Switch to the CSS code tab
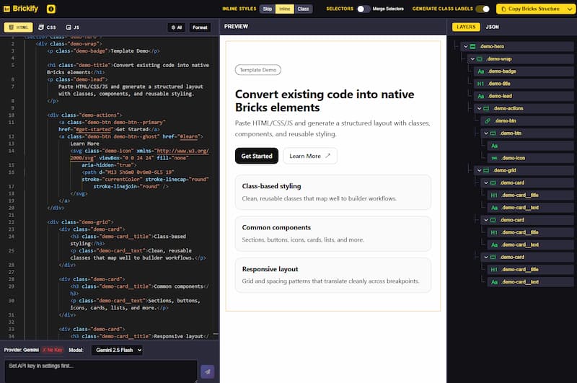577x383 pixels. click(x=47, y=27)
